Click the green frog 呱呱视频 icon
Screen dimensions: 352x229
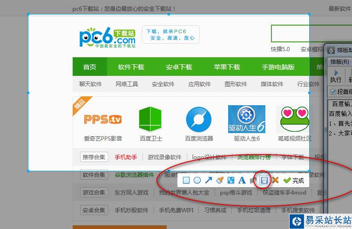pos(295,119)
